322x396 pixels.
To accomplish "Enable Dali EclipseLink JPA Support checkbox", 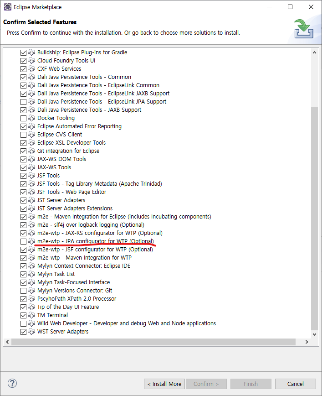I will (x=23, y=102).
